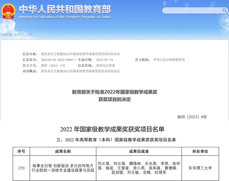Click the 所在单位 column header
This screenshot has width=229, height=181.
(200, 151)
